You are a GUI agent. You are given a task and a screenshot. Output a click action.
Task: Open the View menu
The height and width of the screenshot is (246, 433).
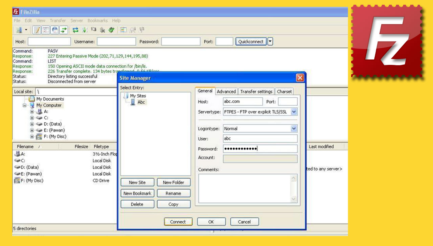point(41,21)
